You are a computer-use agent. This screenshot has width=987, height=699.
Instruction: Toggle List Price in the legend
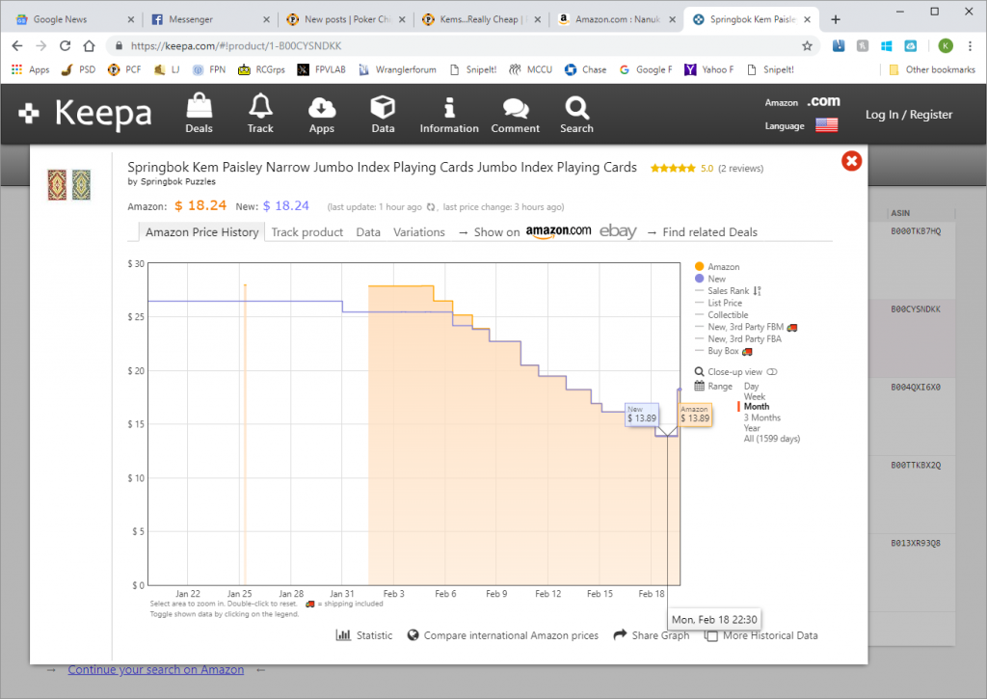coord(718,303)
